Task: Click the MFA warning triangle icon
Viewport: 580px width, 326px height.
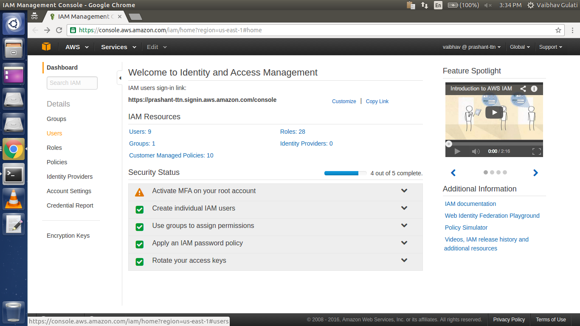Action: pyautogui.click(x=139, y=192)
